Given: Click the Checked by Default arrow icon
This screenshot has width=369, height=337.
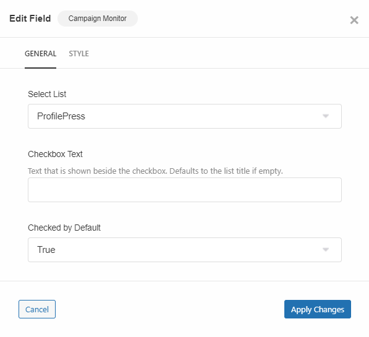Looking at the screenshot, I should click(x=326, y=250).
